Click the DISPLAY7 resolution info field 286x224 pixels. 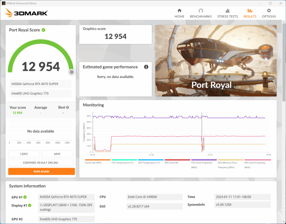[66, 207]
